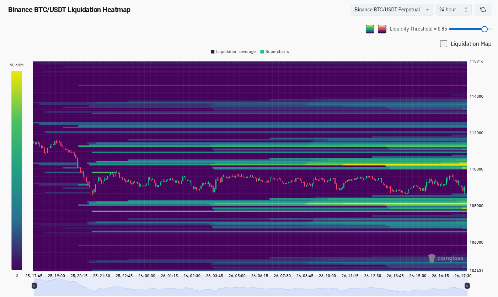498x297 pixels.
Task: Open the 24 hour timeframe selector
Action: pyautogui.click(x=454, y=10)
